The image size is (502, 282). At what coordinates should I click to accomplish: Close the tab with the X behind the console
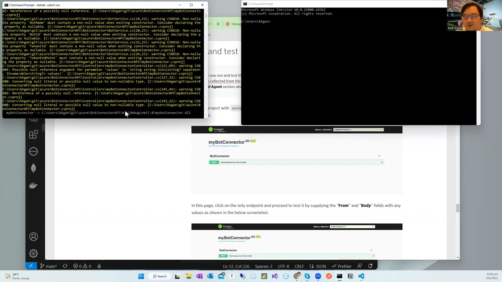click(218, 24)
